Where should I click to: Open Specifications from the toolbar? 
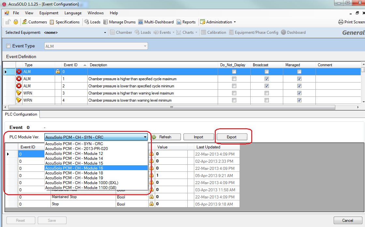tap(52, 22)
